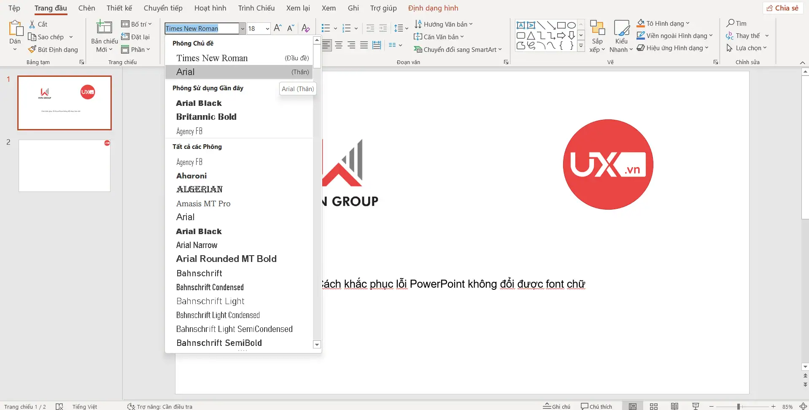The height and width of the screenshot is (410, 809).
Task: Open the Chèn (Insert) tab
Action: 86,8
